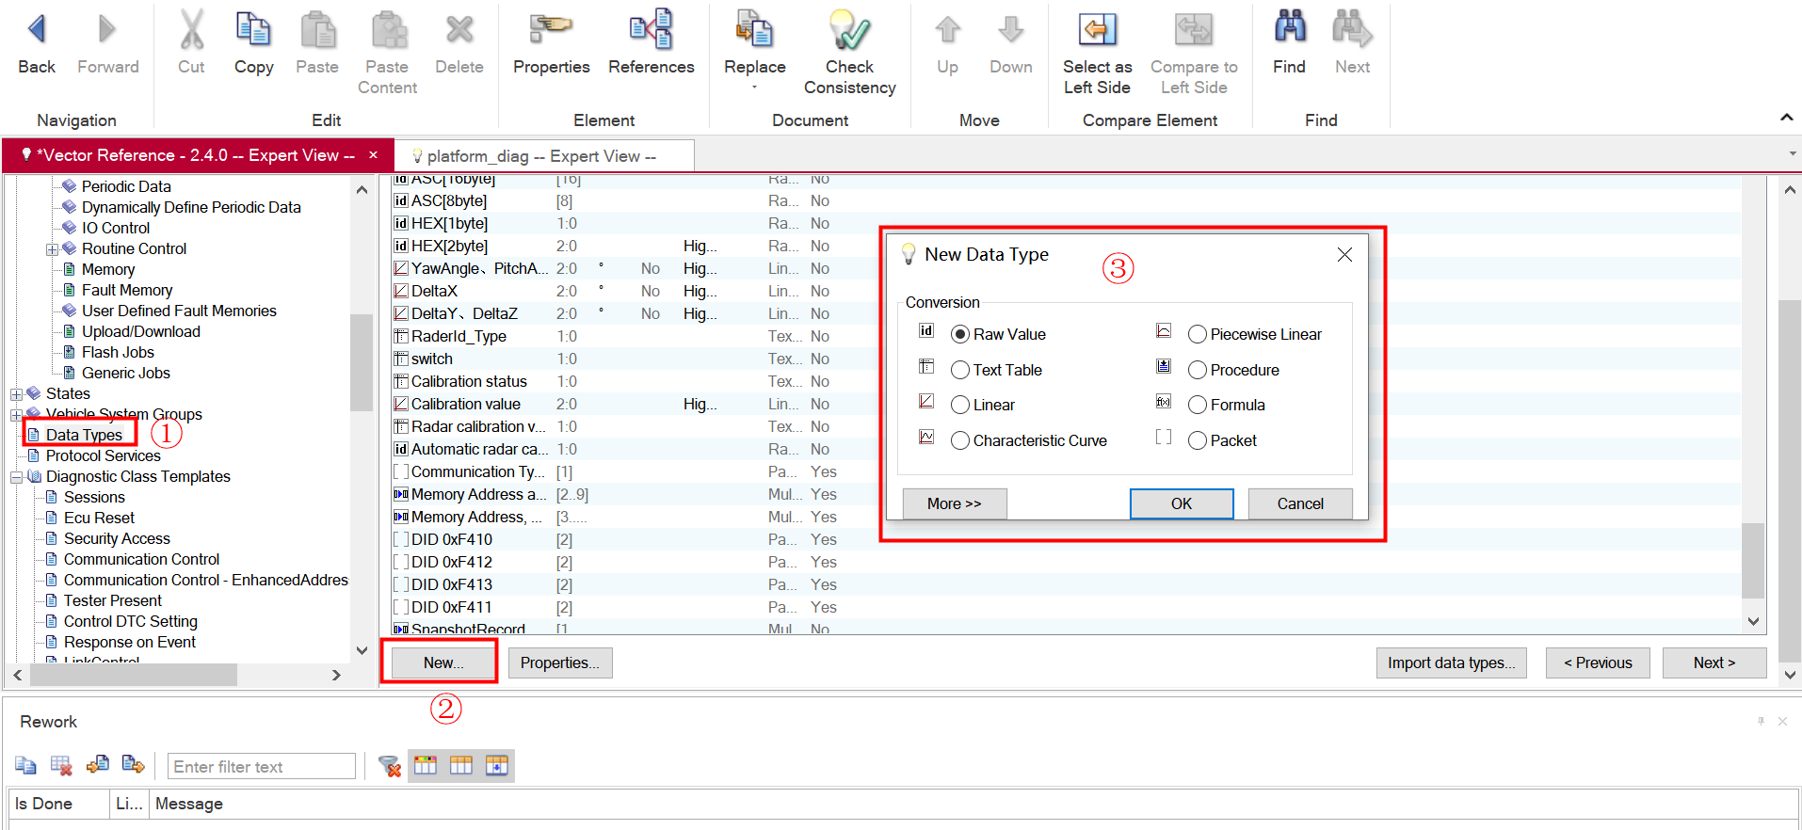Select Security Access in the tree
Image resolution: width=1802 pixels, height=830 pixels.
coord(117,538)
